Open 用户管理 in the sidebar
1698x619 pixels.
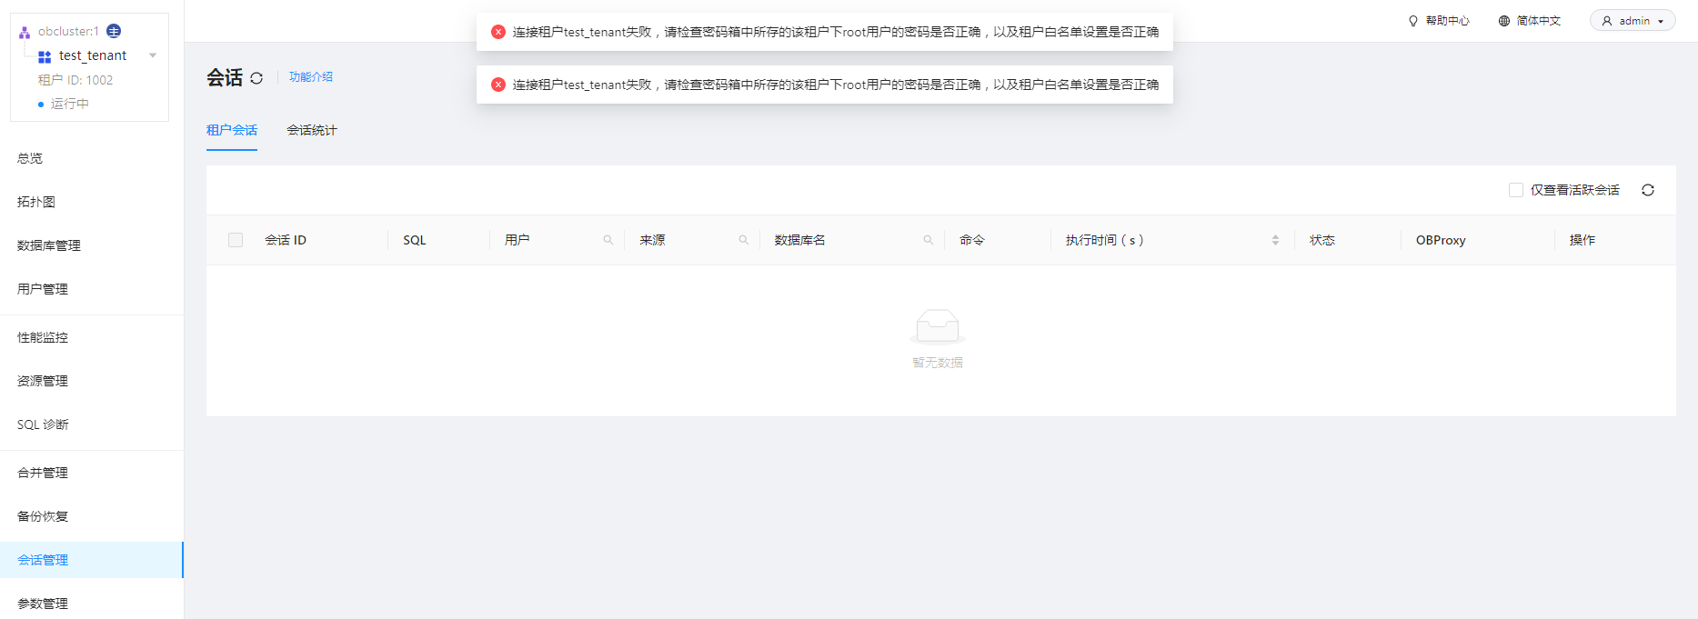coord(43,289)
